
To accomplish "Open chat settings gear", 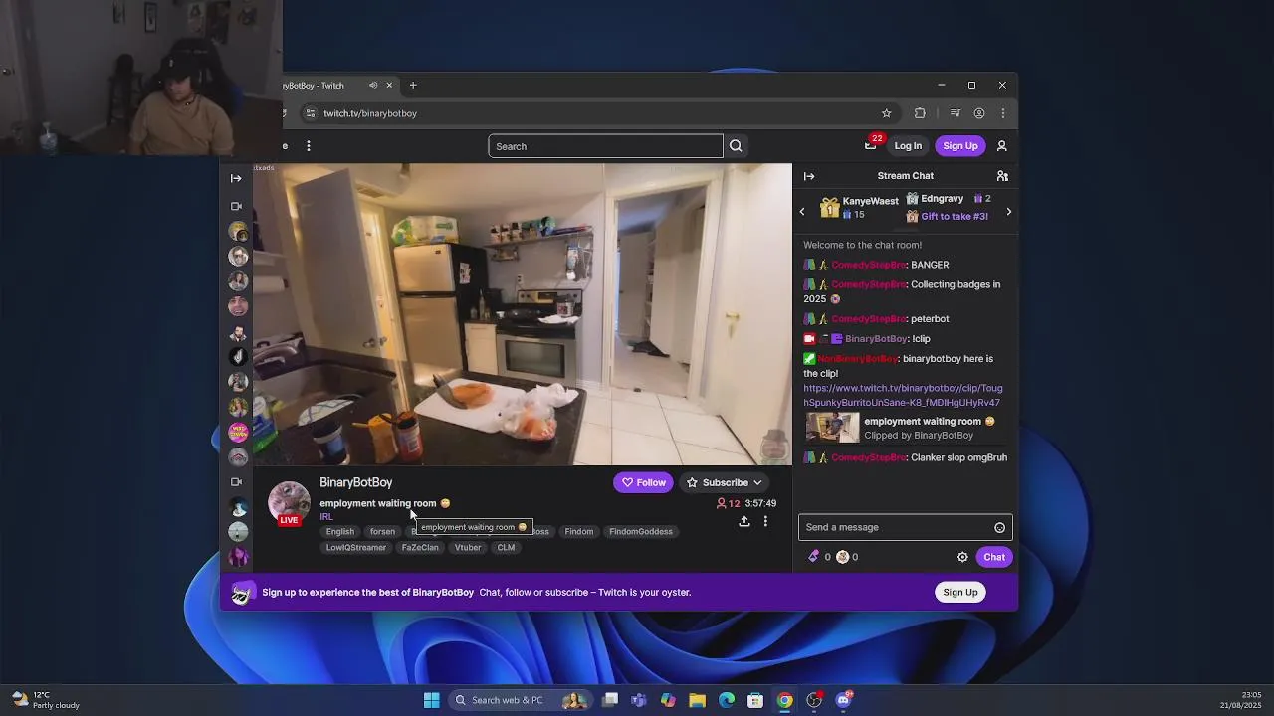I will pyautogui.click(x=962, y=557).
